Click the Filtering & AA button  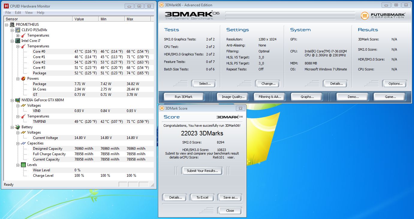click(270, 97)
